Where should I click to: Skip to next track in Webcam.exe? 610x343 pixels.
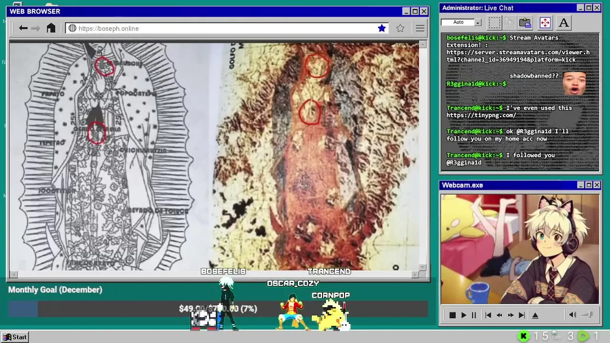522,315
